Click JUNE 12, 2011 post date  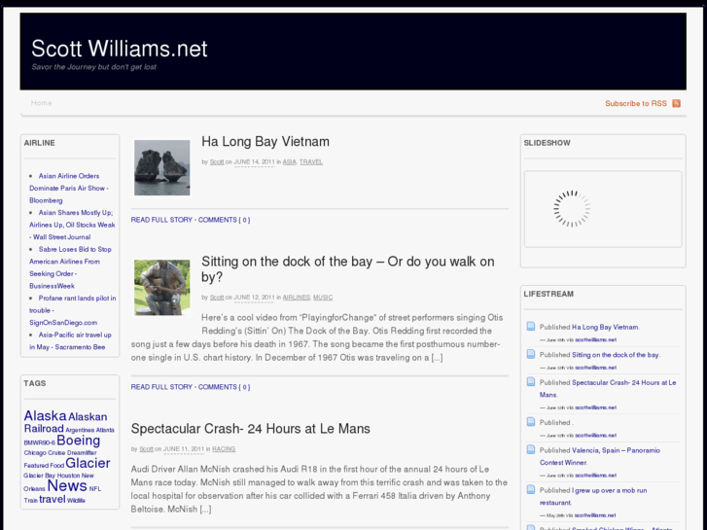254,298
